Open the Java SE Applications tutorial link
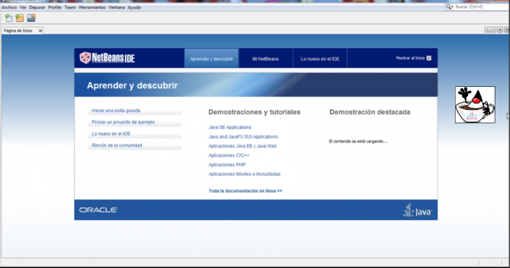The height and width of the screenshot is (268, 510). [x=230, y=127]
